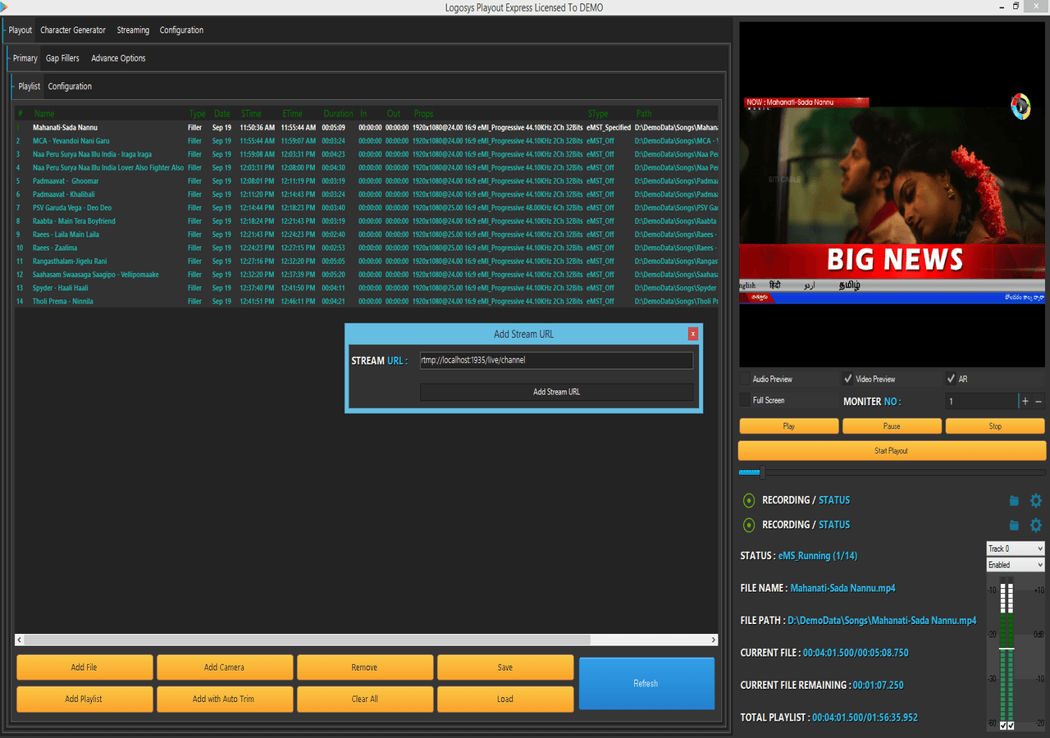1050x738 pixels.
Task: Click the record indicator in the second RECORDING row
Action: click(748, 525)
